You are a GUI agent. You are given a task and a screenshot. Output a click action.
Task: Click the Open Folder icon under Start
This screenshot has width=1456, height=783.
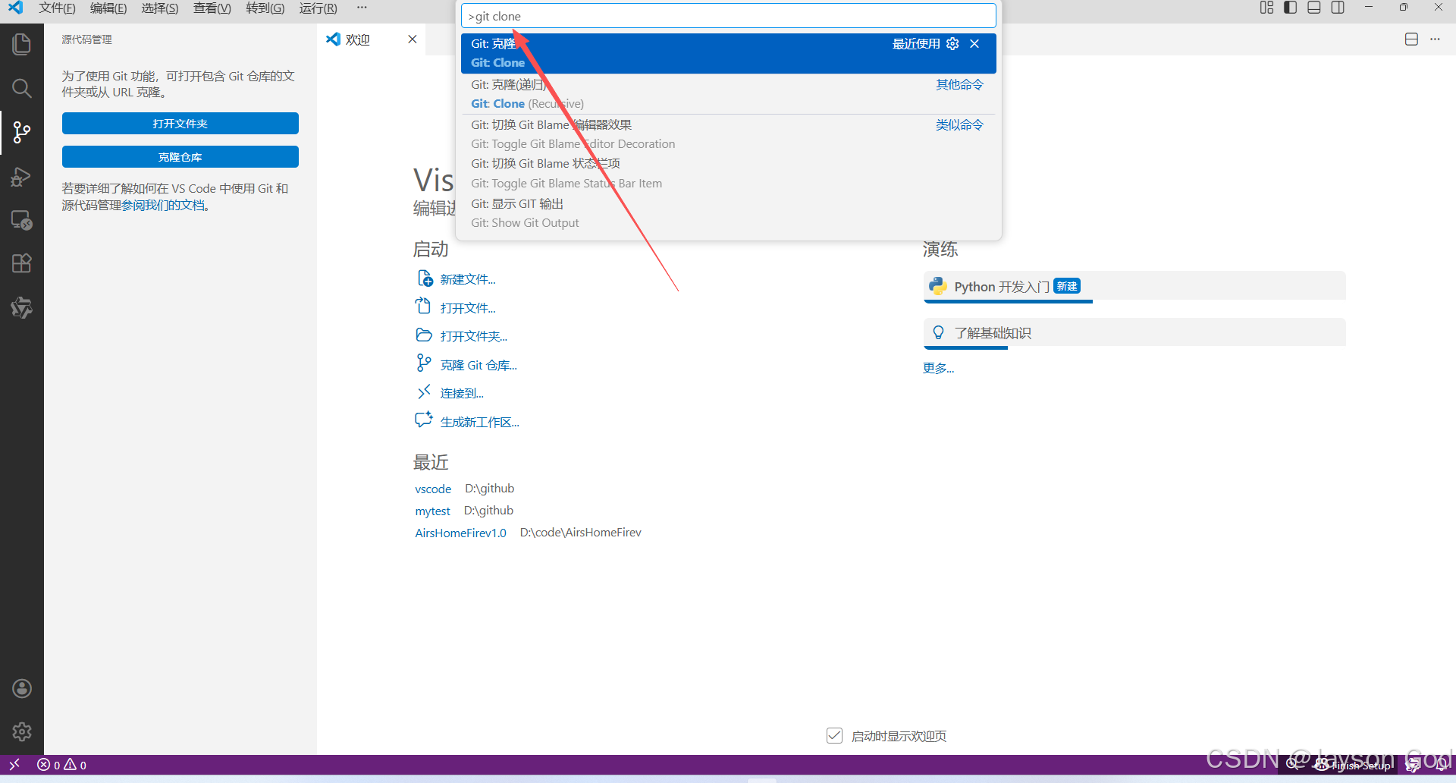click(x=424, y=335)
